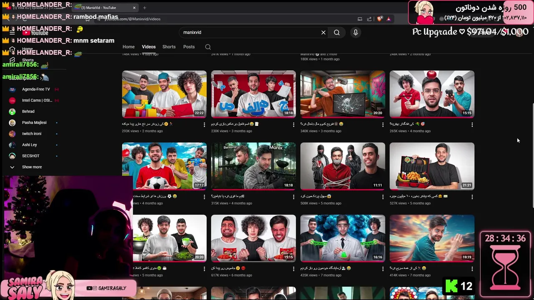Switch to the channel Home tab
The image size is (534, 300).
(128, 47)
